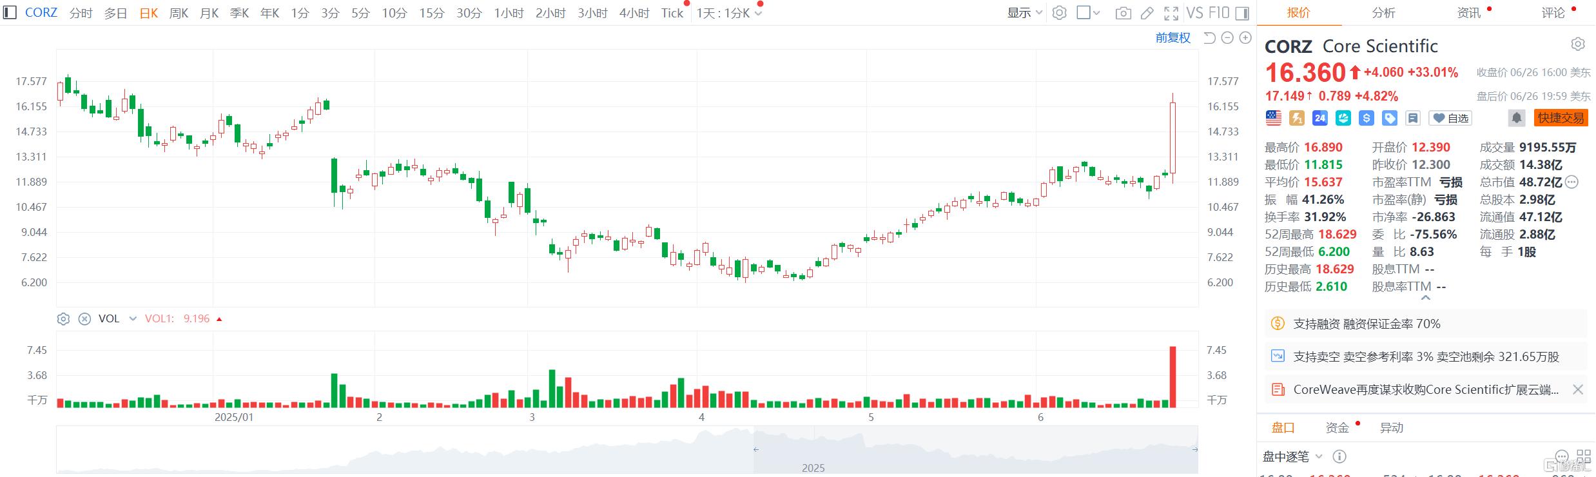1596x477 pixels.
Task: Click the blue dollar sign icon
Action: [x=1366, y=118]
